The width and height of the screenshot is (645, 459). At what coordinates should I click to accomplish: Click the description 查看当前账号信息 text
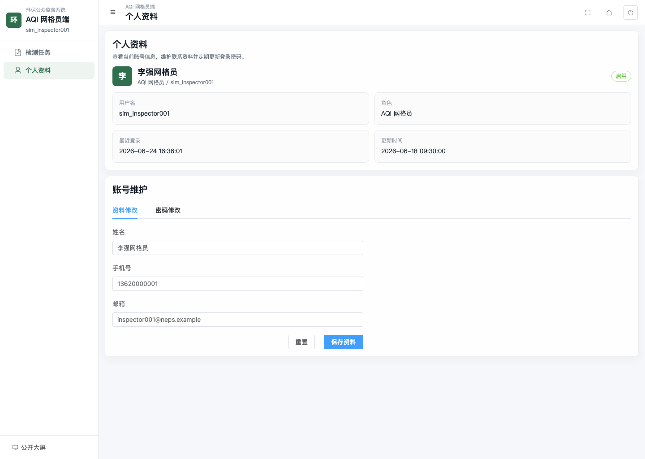pyautogui.click(x=180, y=57)
